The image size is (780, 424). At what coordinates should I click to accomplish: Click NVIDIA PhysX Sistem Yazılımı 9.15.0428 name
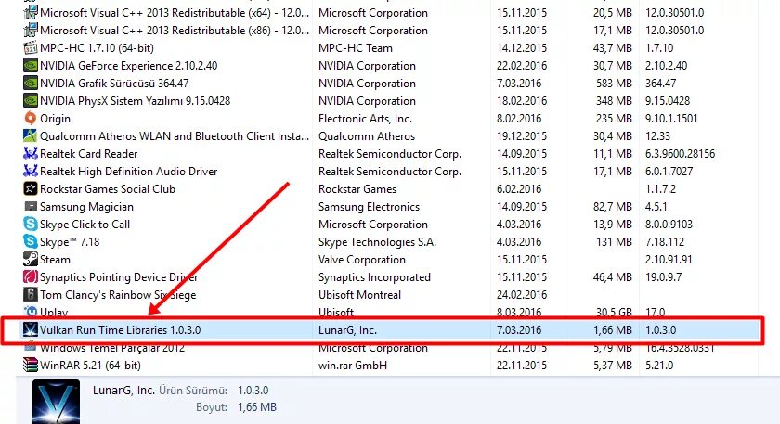(x=136, y=101)
